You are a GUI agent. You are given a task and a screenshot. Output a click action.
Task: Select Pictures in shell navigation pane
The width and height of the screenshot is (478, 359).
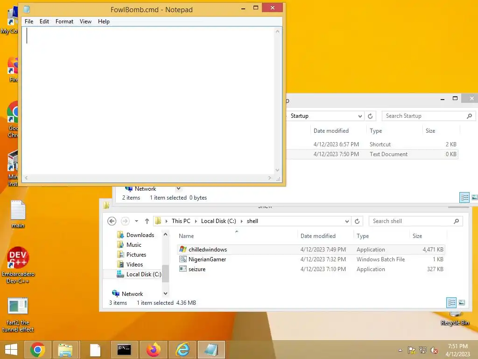click(132, 255)
